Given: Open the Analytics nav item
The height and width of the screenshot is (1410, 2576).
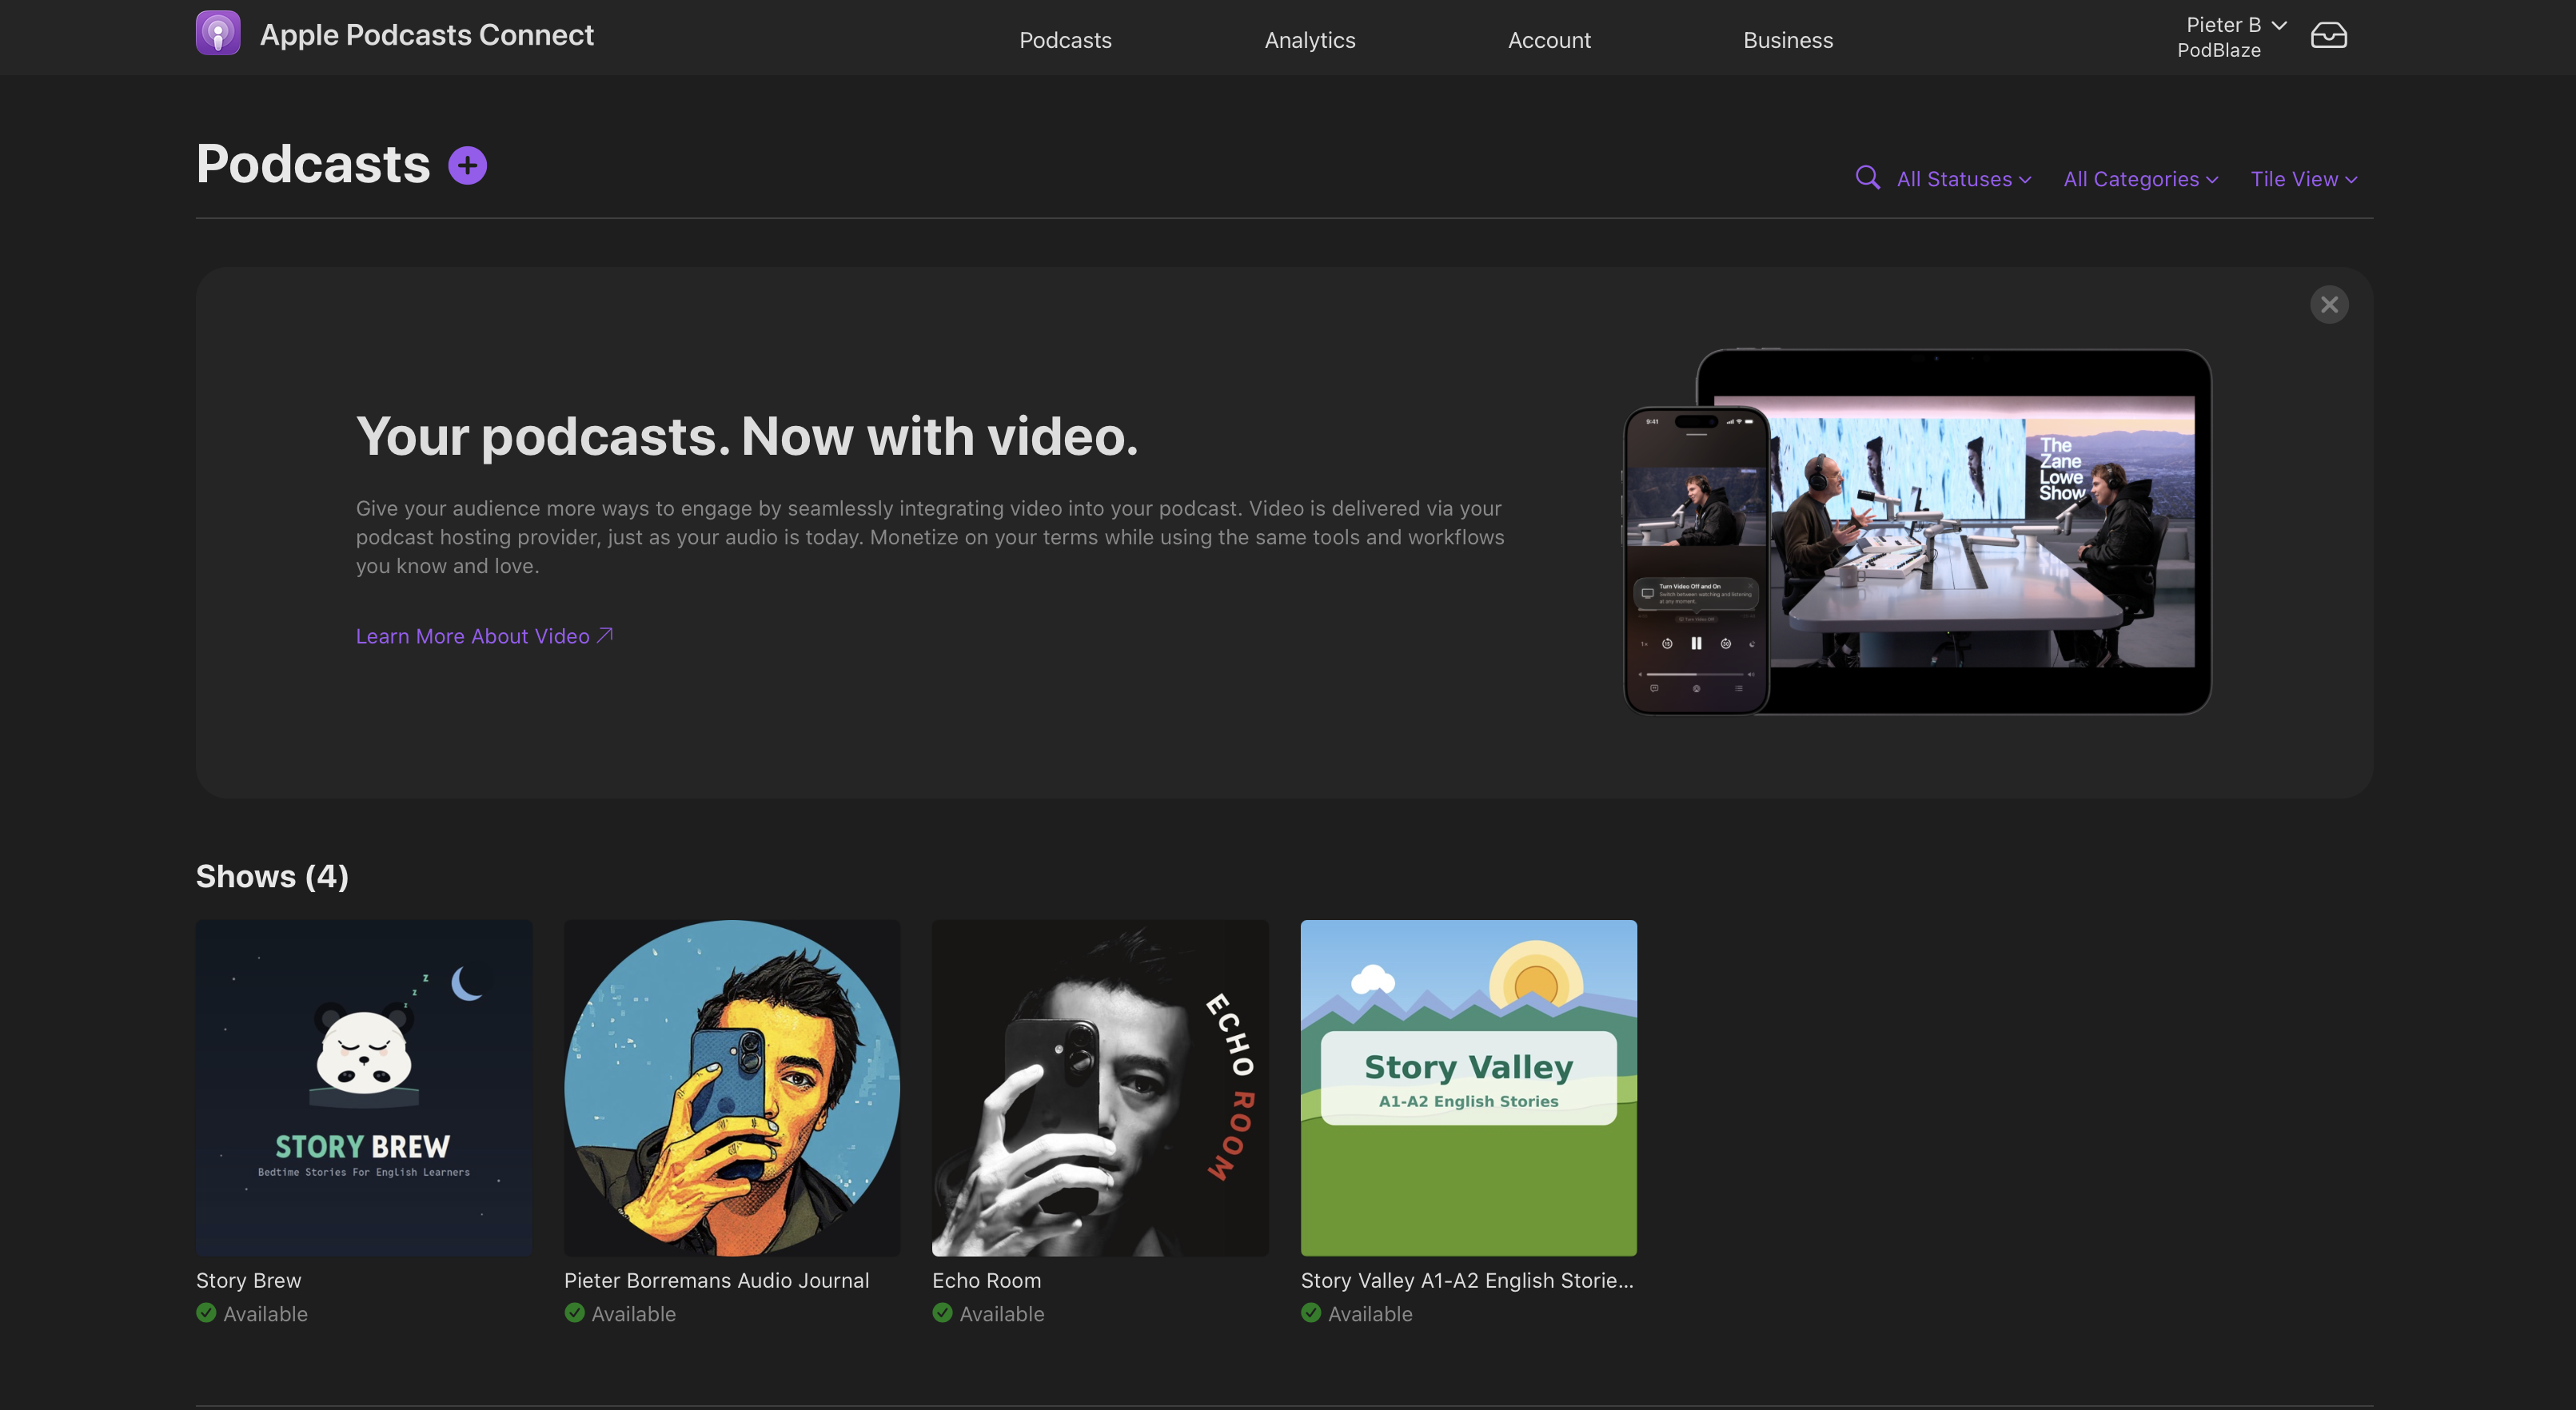Looking at the screenshot, I should (x=1309, y=40).
